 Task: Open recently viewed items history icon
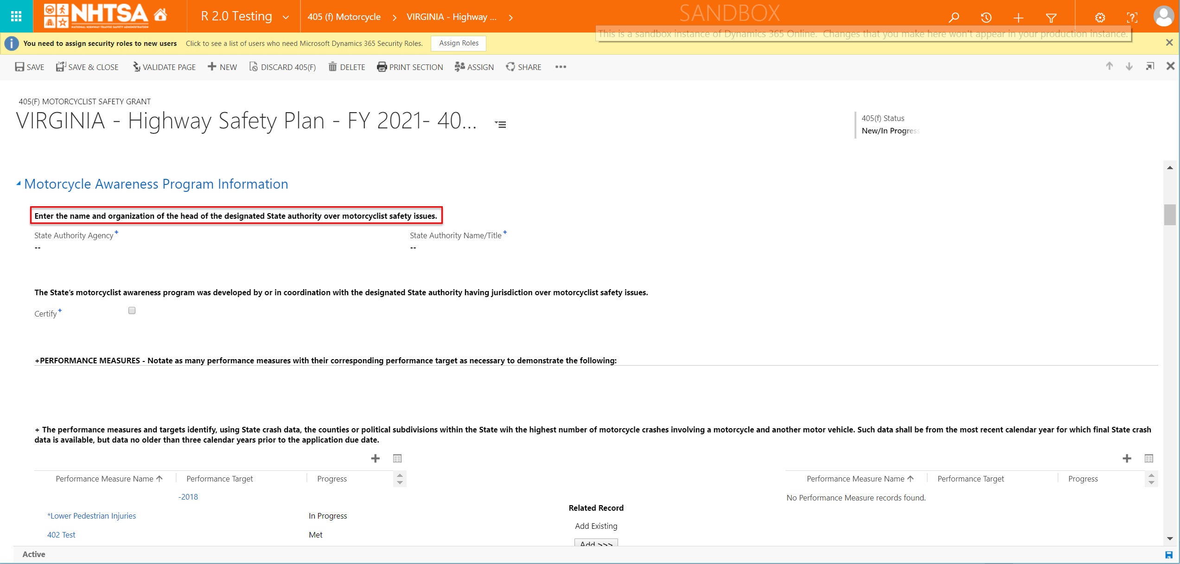point(986,18)
